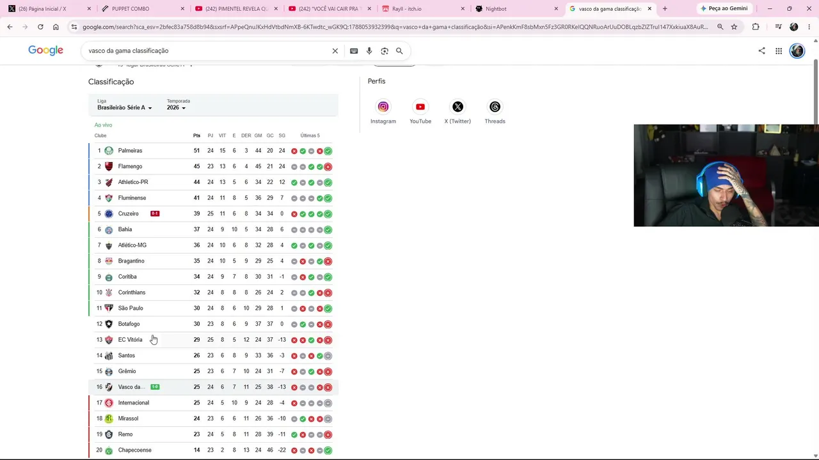Go to the Google logo homepage
The height and width of the screenshot is (460, 819).
45,50
